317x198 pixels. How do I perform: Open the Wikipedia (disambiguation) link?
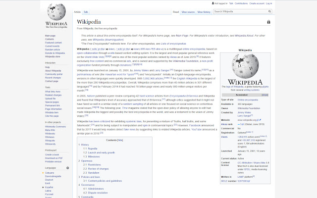[108, 40]
